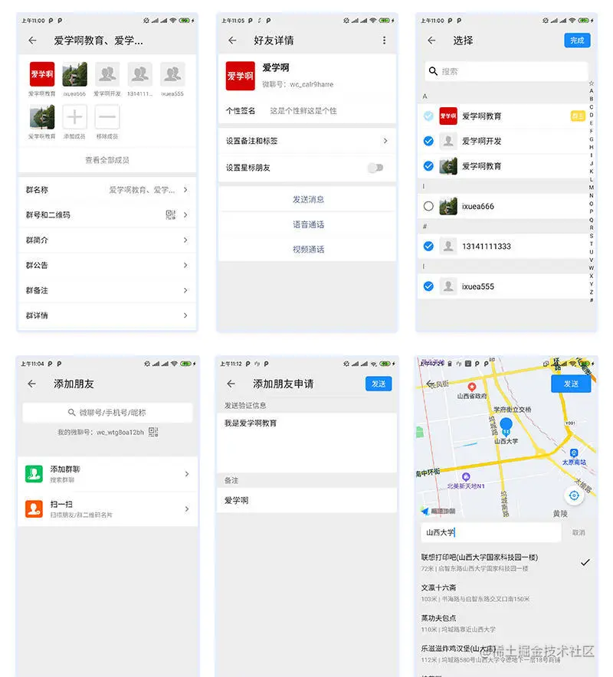Tap the locate-me target icon on the map
This screenshot has height=677, width=613.
[575, 495]
